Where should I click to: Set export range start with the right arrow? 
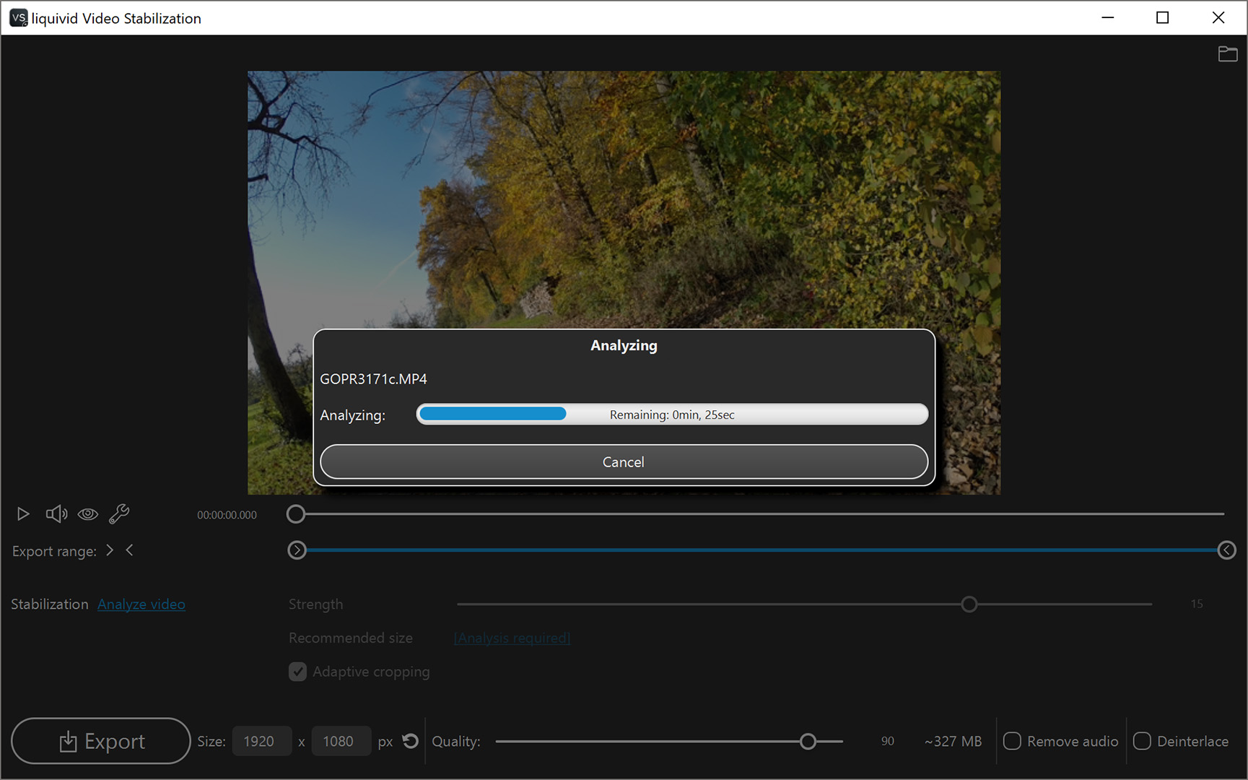(110, 550)
